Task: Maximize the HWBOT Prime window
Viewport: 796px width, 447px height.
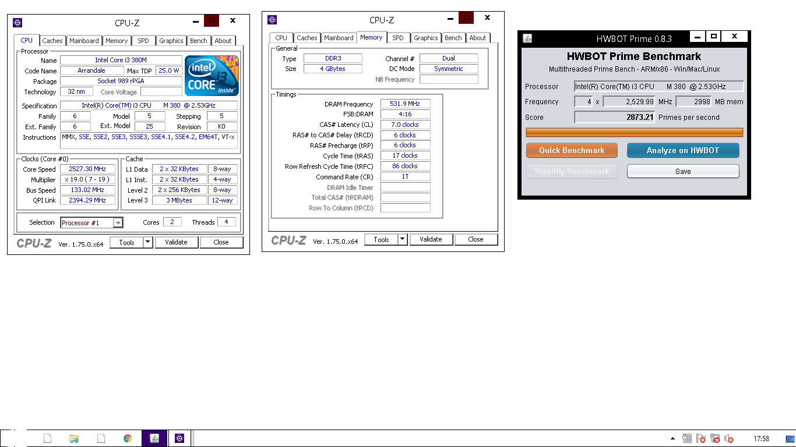Action: (x=713, y=36)
